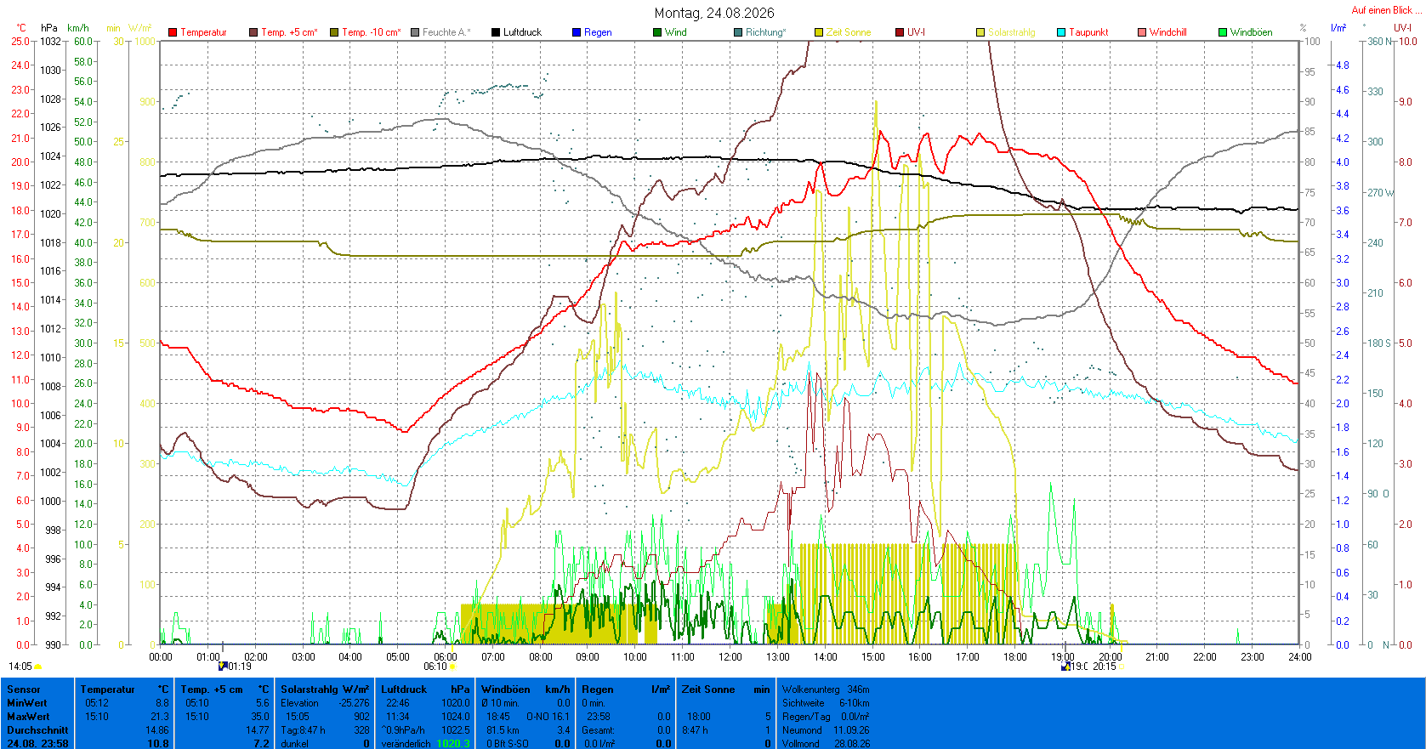Click the green pressure value '1020.3'
The width and height of the screenshot is (1426, 749).
(453, 744)
